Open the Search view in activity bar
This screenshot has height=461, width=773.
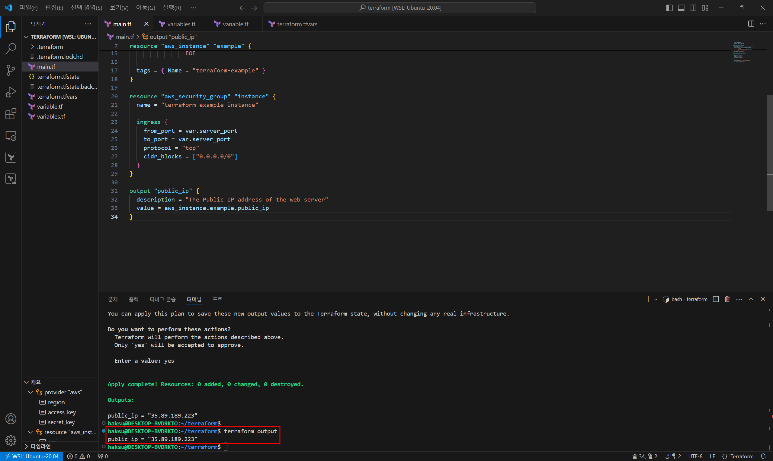click(11, 49)
